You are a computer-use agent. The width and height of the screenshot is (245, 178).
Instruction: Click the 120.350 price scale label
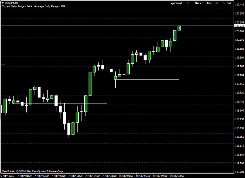tap(240, 13)
